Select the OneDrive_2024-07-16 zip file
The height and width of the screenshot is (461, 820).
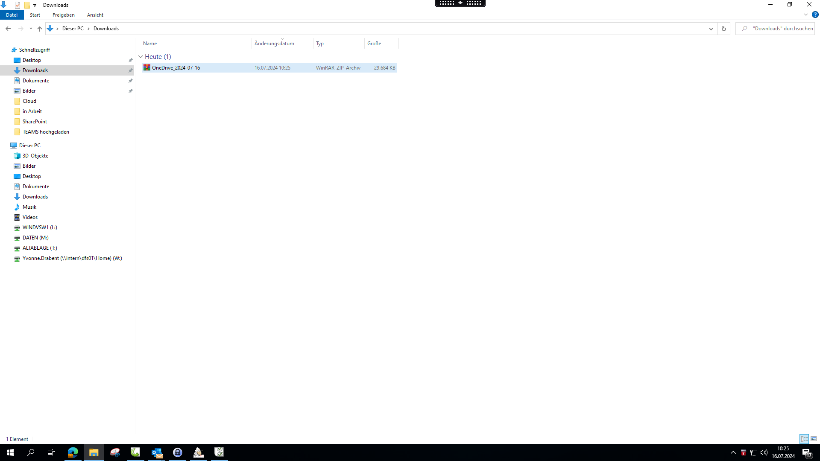(x=176, y=68)
